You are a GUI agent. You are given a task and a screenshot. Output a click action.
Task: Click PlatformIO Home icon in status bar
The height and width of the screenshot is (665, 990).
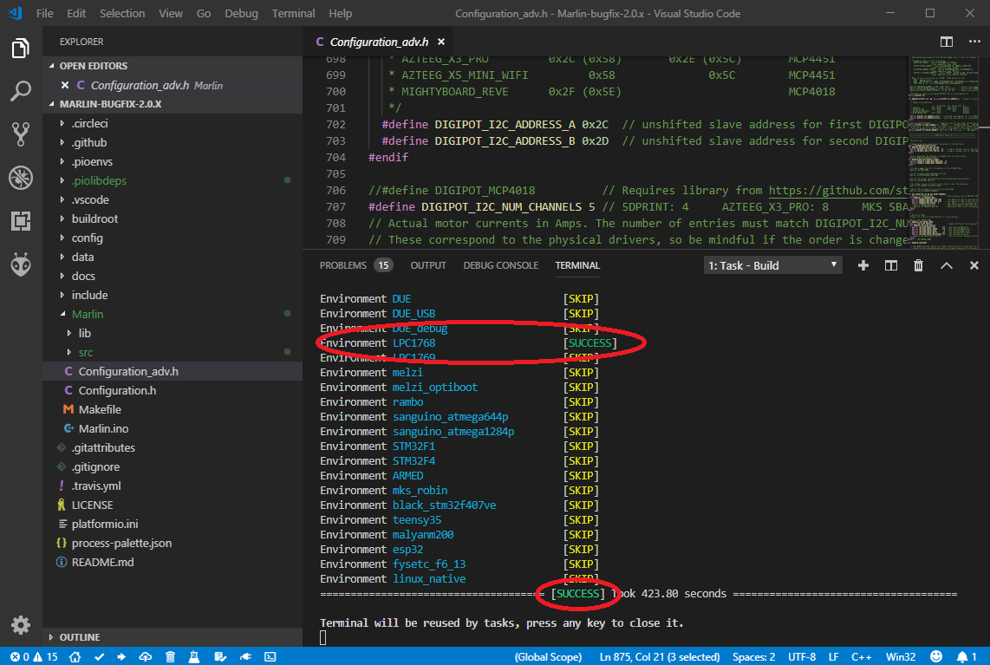point(75,657)
